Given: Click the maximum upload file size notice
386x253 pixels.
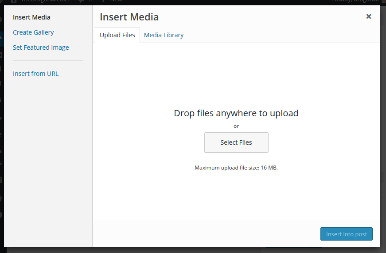Looking at the screenshot, I should (x=236, y=168).
